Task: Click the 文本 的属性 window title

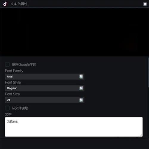Action: (x=19, y=4)
